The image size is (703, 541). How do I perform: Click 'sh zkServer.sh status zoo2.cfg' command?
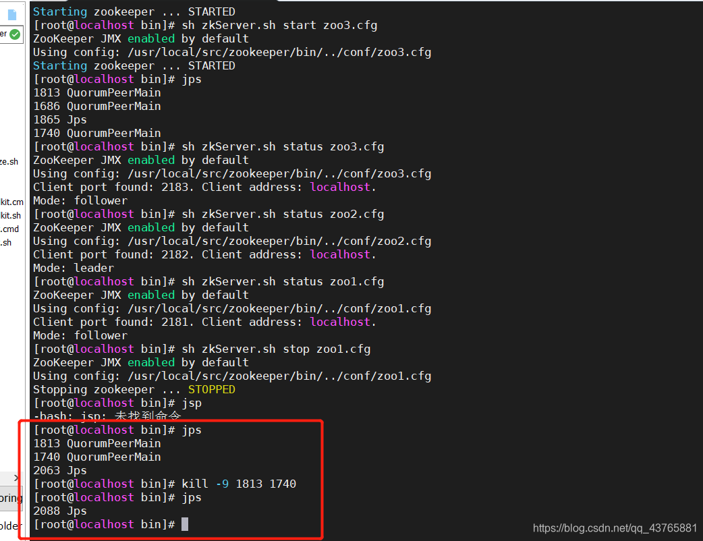tap(283, 214)
